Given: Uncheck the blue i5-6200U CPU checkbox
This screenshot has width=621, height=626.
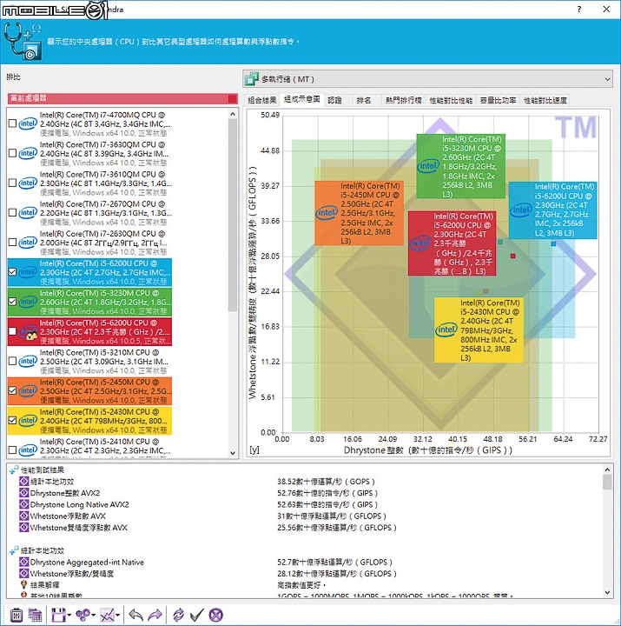Looking at the screenshot, I should coord(12,272).
